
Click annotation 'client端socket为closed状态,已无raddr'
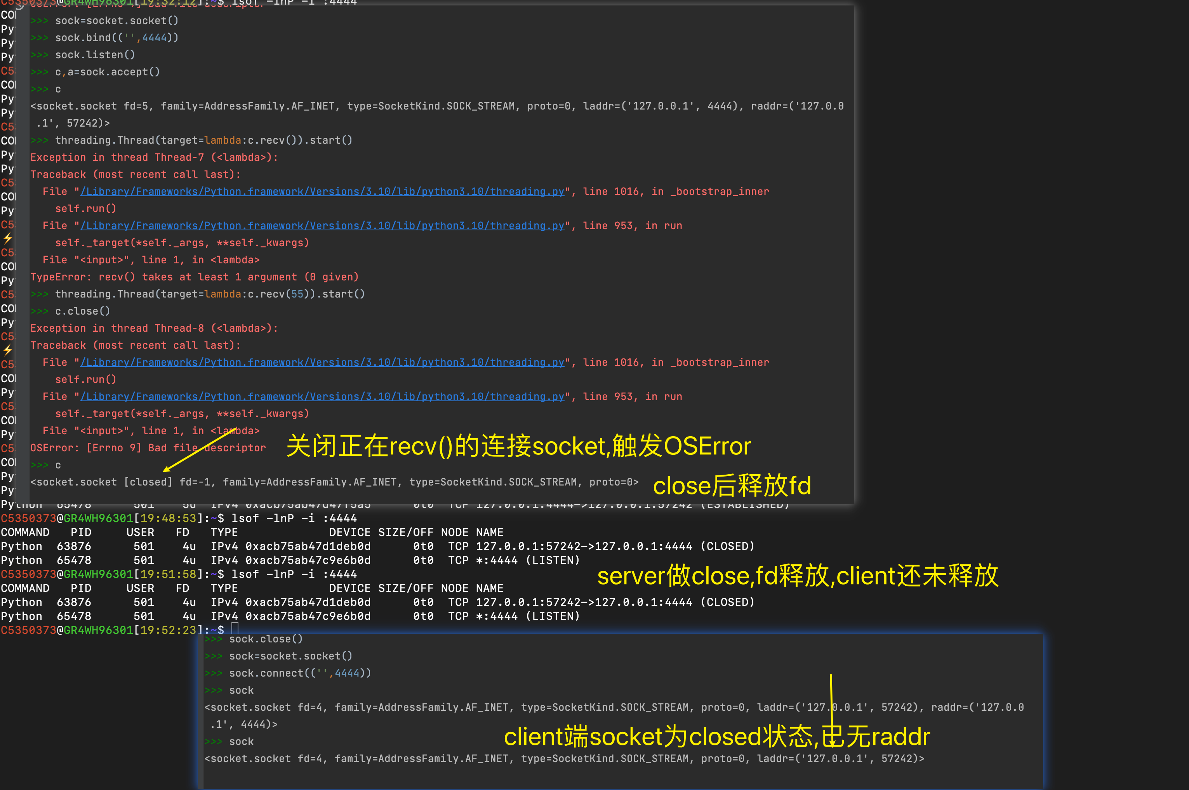(717, 736)
